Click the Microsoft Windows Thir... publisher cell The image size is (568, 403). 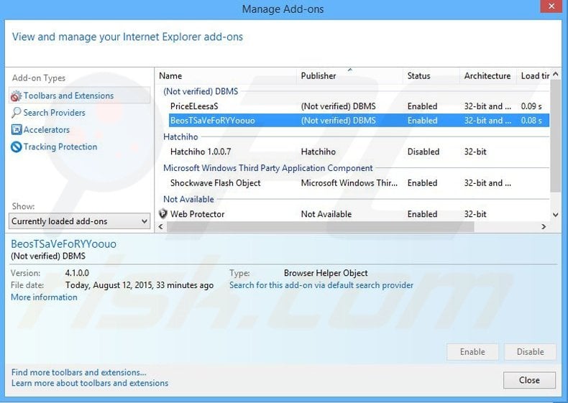(x=349, y=183)
